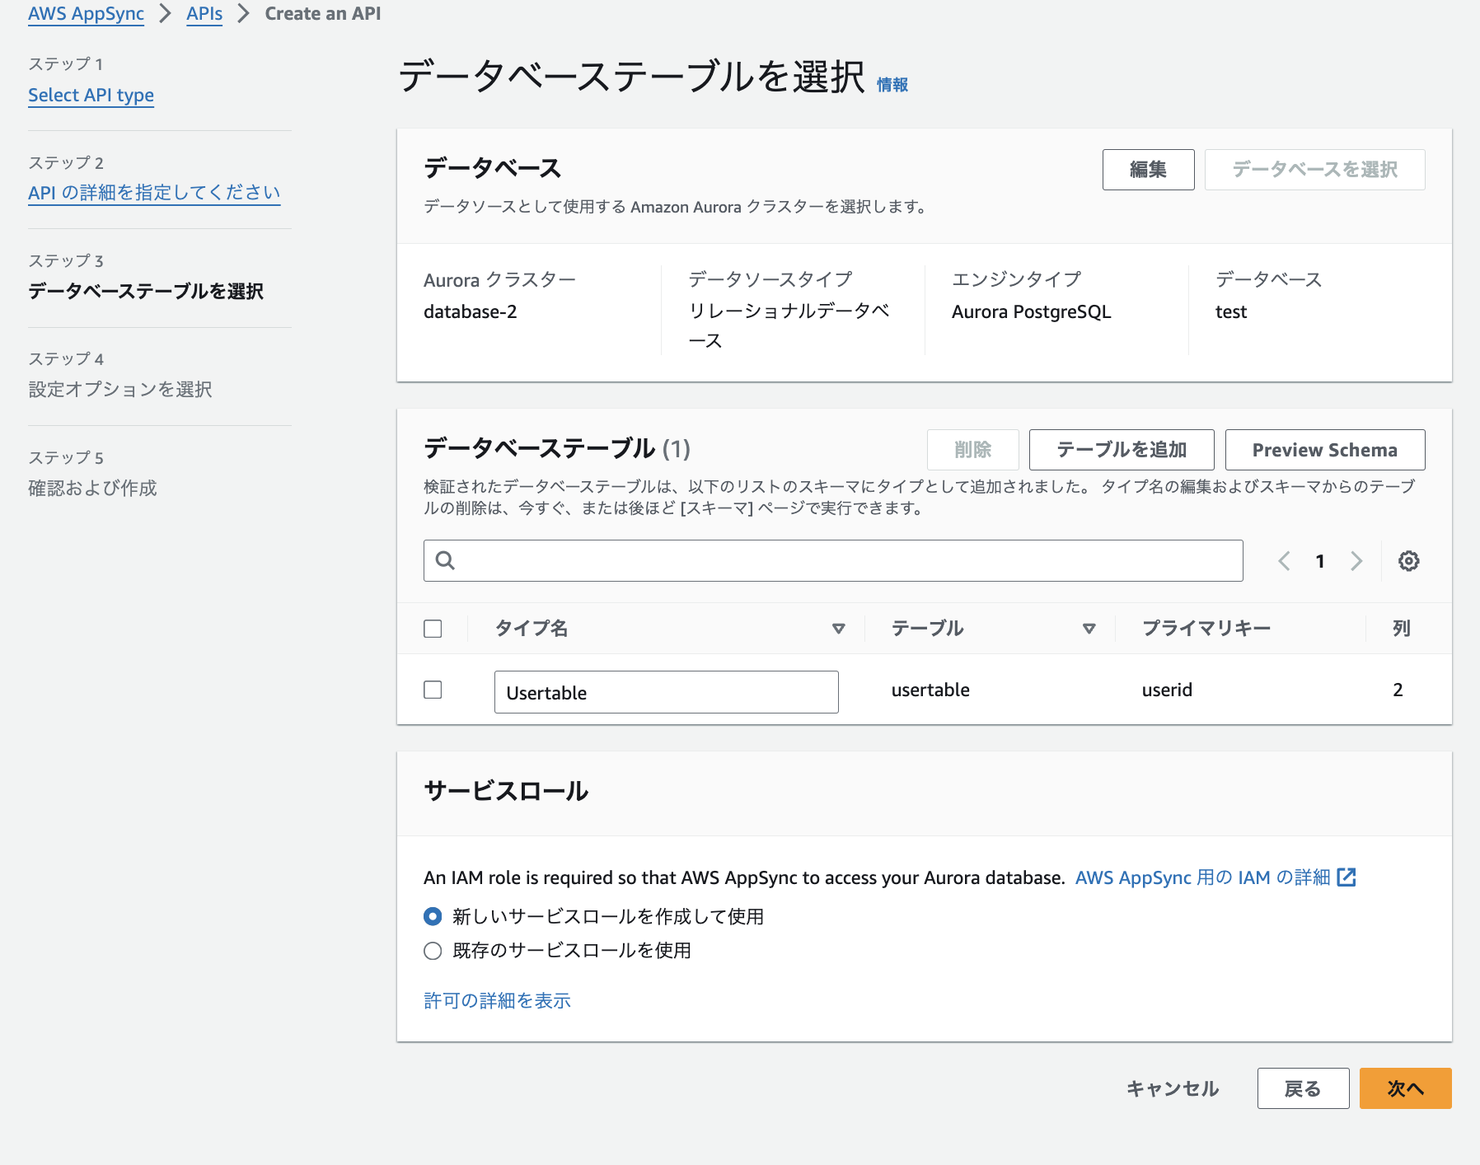Open AWS AppSync breadcrumb link

click(x=86, y=14)
